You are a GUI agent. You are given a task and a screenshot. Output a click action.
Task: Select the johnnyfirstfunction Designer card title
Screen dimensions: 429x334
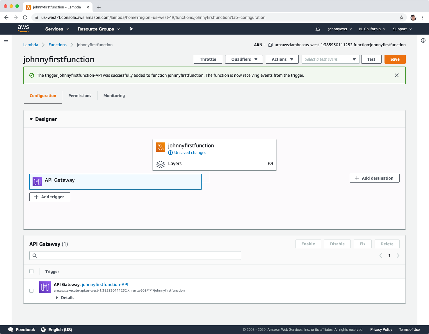click(x=191, y=146)
